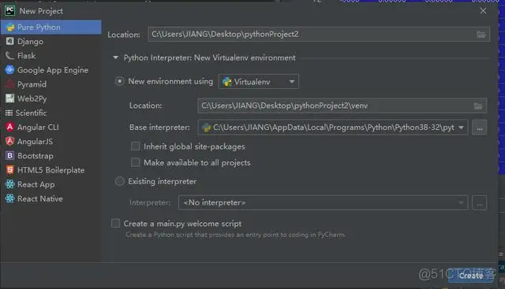Collapse the Python Interpreter section triangle

coord(116,57)
